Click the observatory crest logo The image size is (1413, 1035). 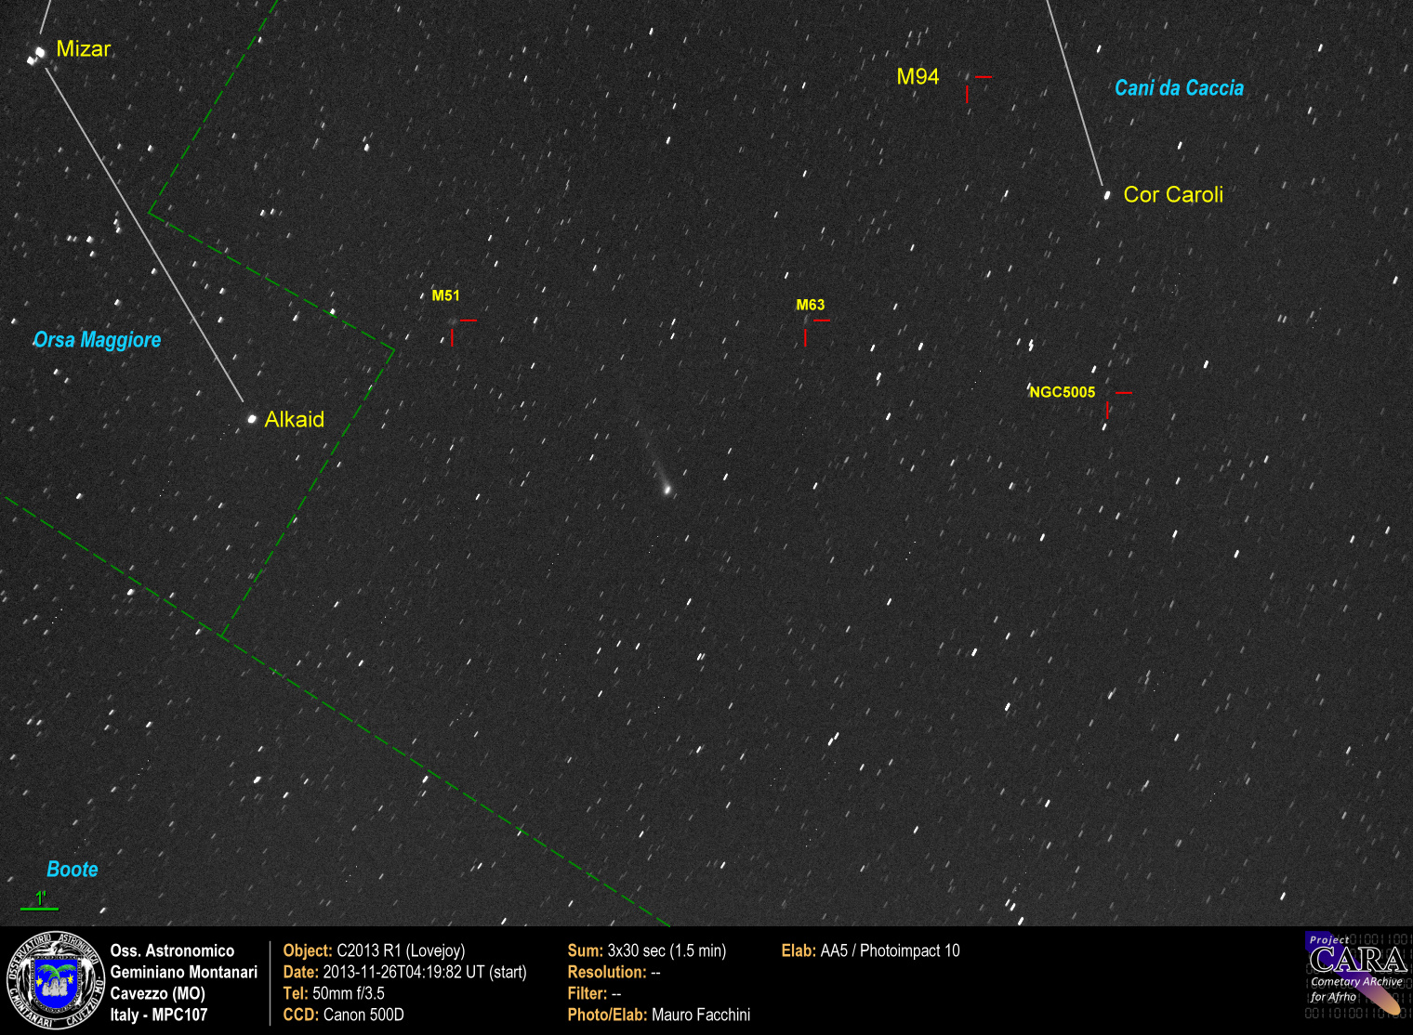click(56, 981)
